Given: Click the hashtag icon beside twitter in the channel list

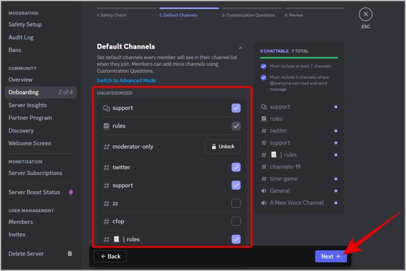Looking at the screenshot, I should click(x=106, y=167).
